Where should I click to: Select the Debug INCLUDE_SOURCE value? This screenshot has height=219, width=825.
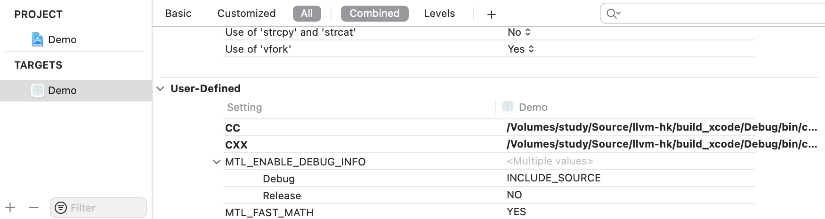(554, 178)
